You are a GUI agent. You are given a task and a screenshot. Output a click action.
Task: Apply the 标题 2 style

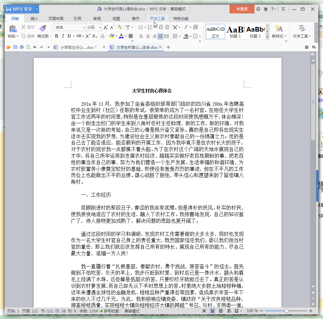pos(255,32)
